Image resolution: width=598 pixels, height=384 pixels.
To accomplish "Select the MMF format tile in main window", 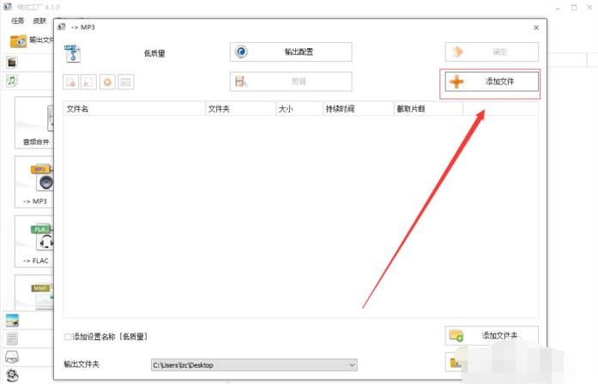I will (x=34, y=292).
